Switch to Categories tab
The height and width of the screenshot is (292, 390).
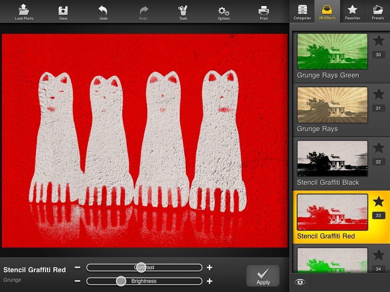302,11
